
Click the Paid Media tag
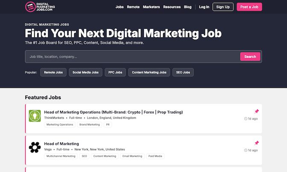point(155,156)
